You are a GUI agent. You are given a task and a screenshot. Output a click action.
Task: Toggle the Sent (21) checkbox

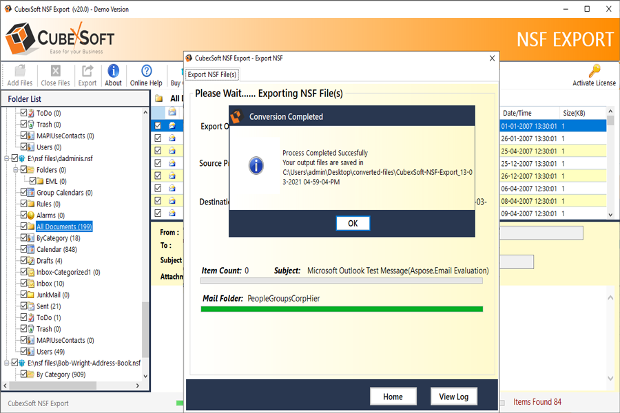(23, 306)
